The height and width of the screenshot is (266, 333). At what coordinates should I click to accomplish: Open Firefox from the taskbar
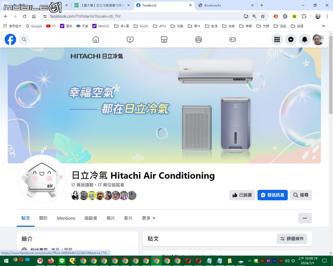click(51, 261)
